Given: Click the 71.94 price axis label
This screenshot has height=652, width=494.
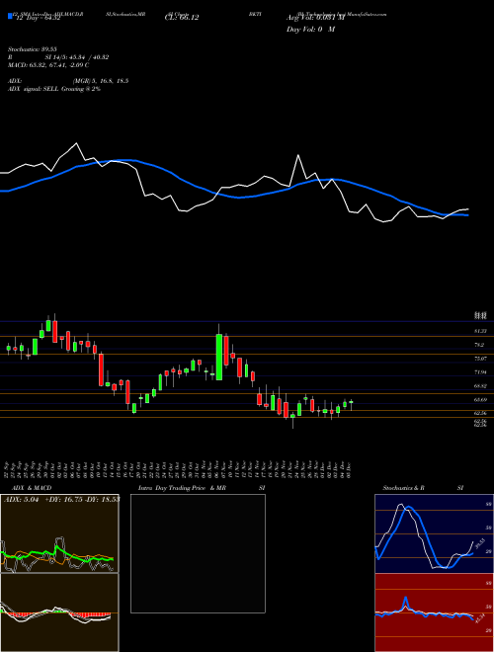Looking at the screenshot, I should (480, 371).
